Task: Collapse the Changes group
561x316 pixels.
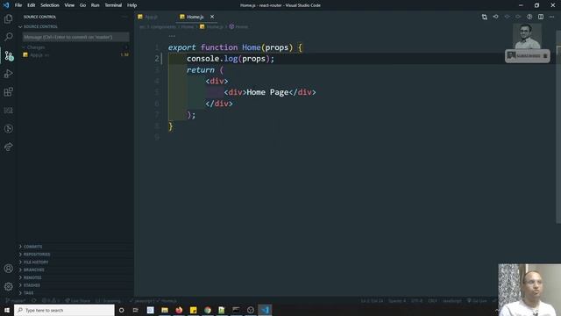Action: (75, 47)
